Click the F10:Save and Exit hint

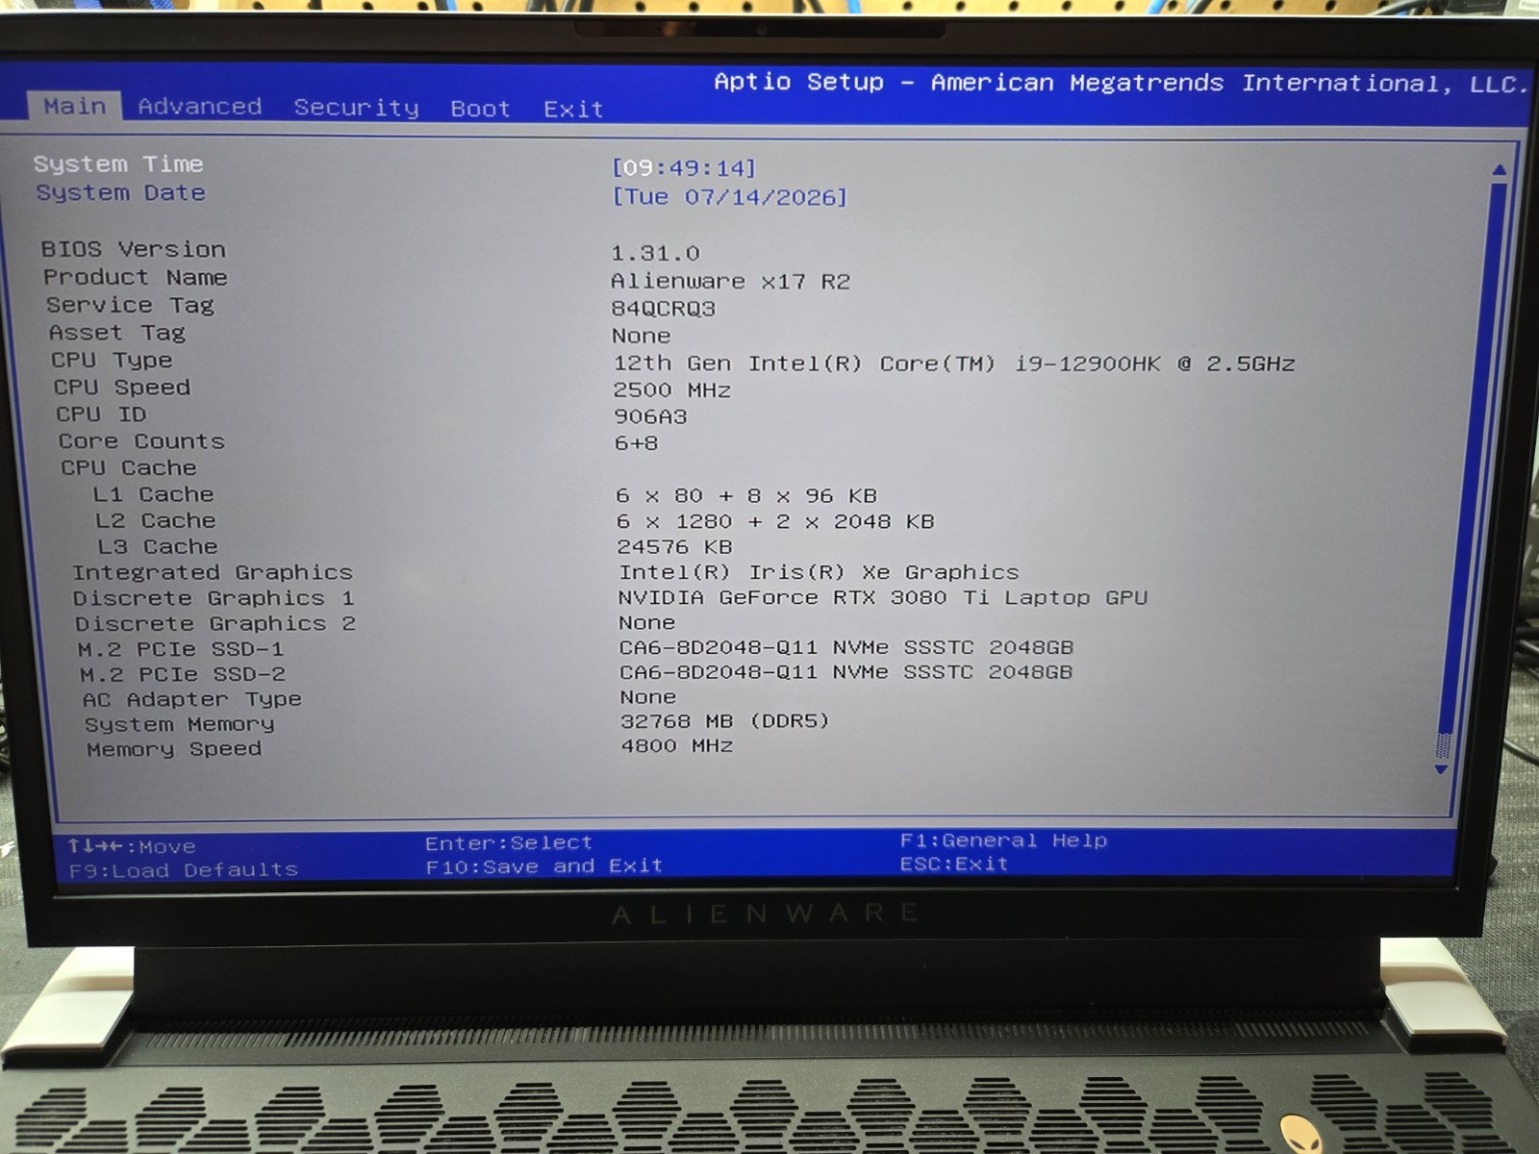544,865
